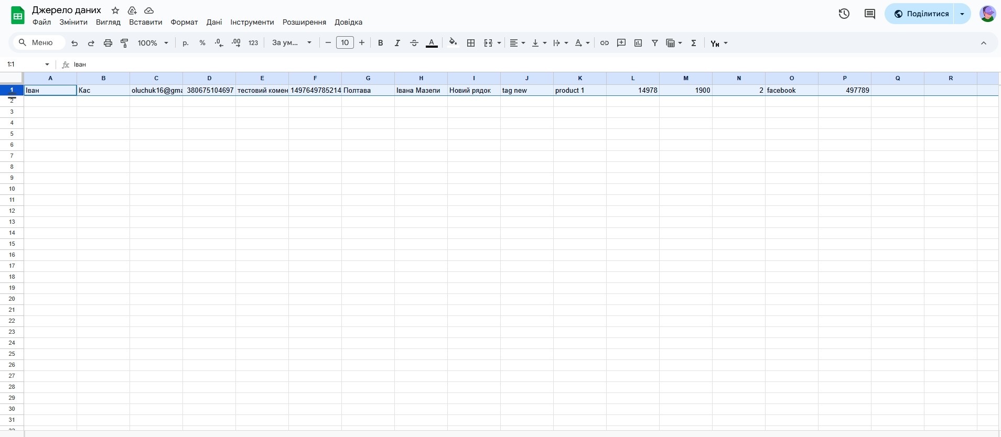Toggle italic formatting

click(x=397, y=43)
